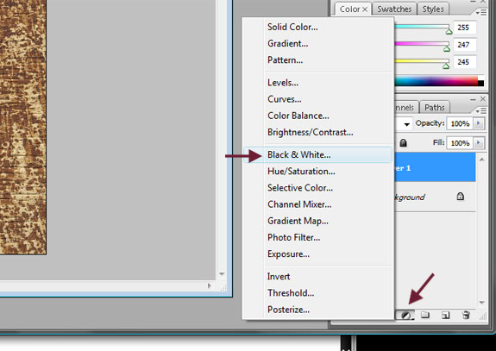Close the Layers panel group
Viewport: 496px width, 351px height.
[482, 99]
